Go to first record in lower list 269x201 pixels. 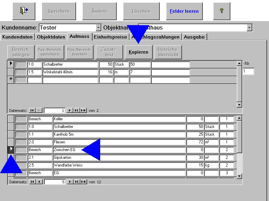coord(32,182)
